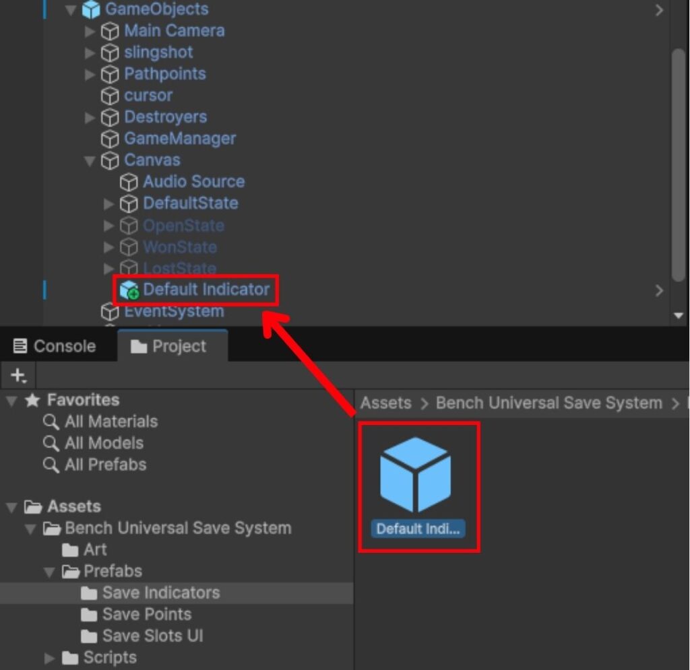Expand the OpenState object
This screenshot has height=670, width=690.
[108, 226]
